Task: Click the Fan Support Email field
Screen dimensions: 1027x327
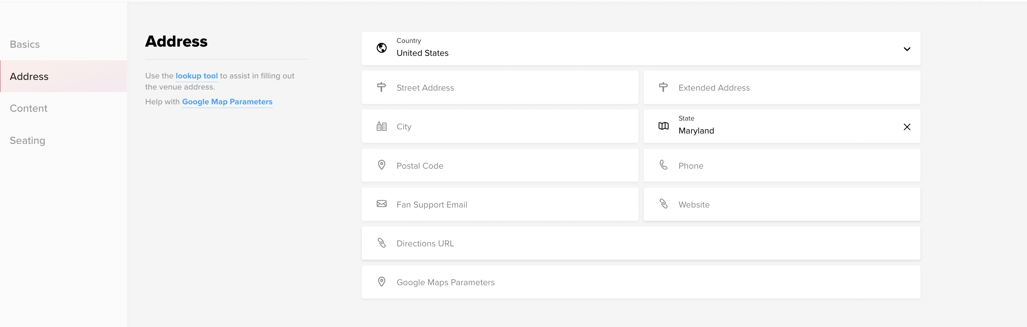Action: click(499, 204)
